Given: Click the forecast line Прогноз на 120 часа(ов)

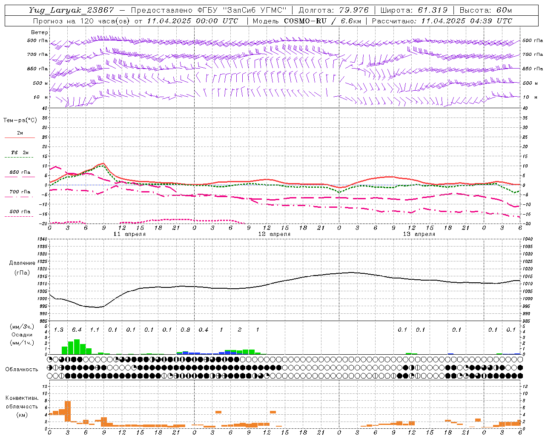Looking at the screenshot, I should 82,21.
